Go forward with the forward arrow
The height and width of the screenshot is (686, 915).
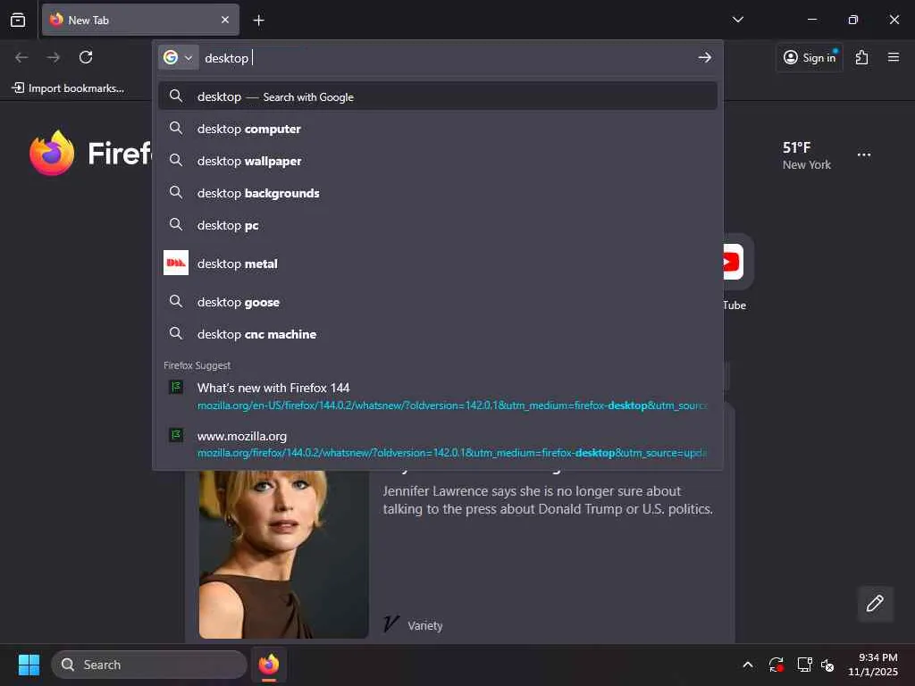click(53, 57)
